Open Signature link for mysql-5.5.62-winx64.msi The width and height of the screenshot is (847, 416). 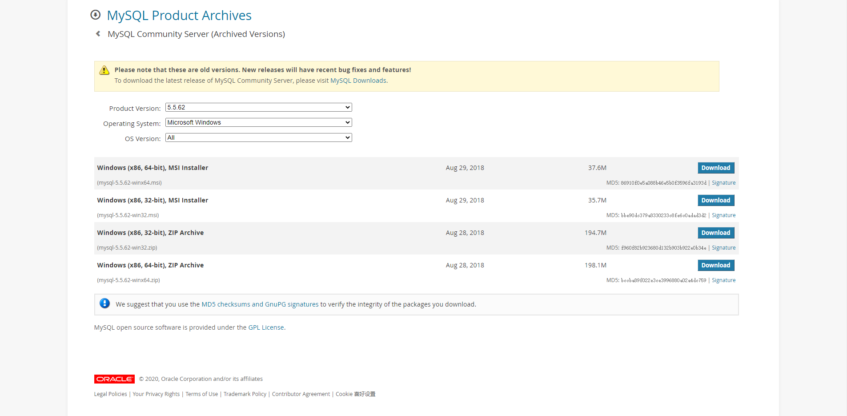pos(723,183)
